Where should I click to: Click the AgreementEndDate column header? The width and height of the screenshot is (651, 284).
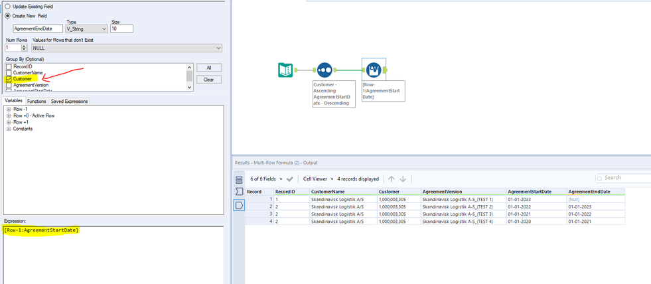tap(595, 191)
